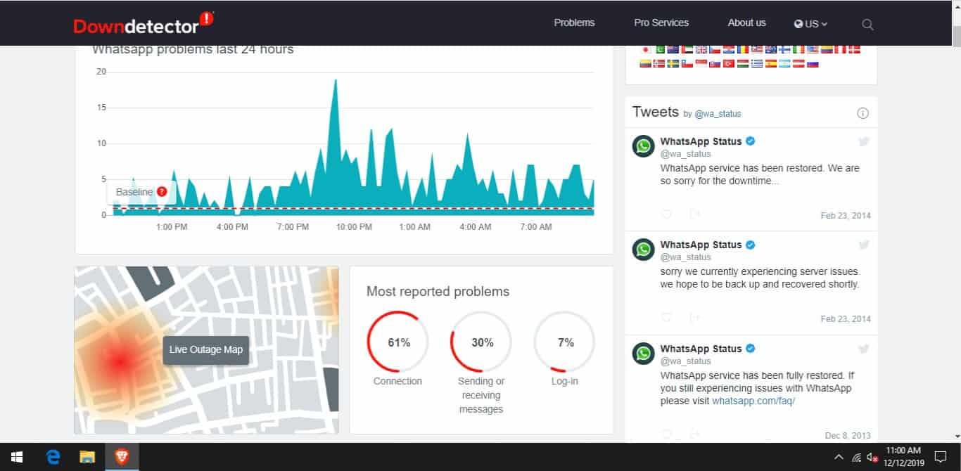Share the 'so sorry for the downtime' tweet
The width and height of the screenshot is (961, 471).
point(695,214)
